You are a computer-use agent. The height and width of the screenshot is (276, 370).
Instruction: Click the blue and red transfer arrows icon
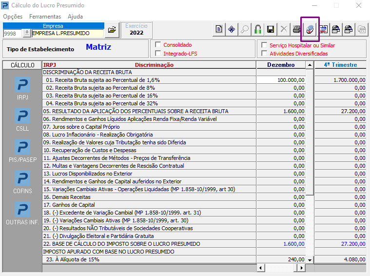323,30
